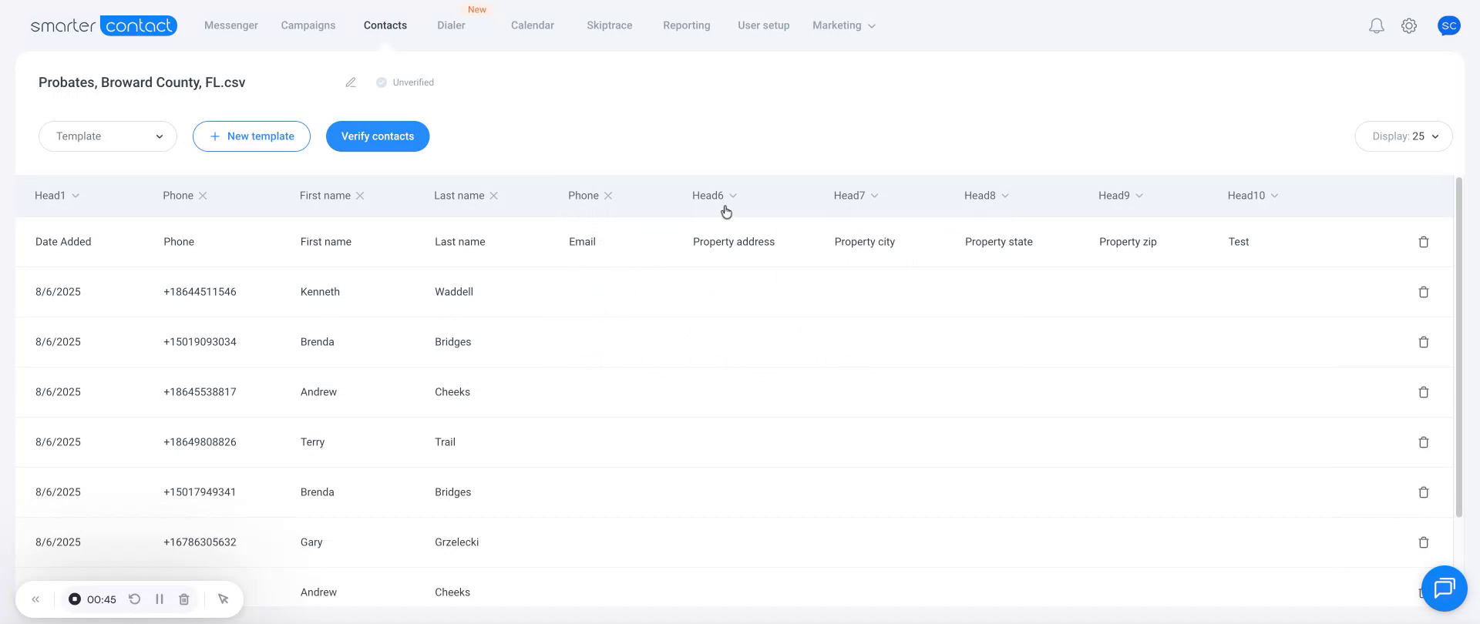Open the Template dropdown
The height and width of the screenshot is (624, 1480).
coord(108,136)
